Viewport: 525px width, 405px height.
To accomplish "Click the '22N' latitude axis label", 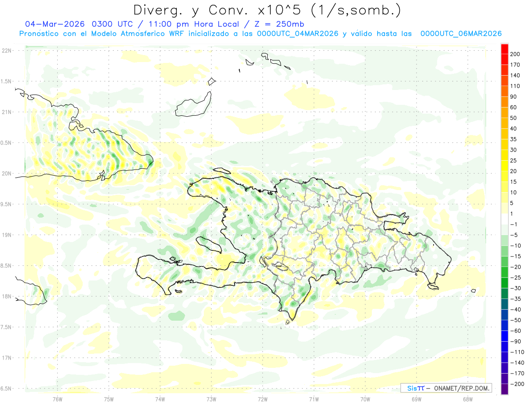I will tap(7, 50).
